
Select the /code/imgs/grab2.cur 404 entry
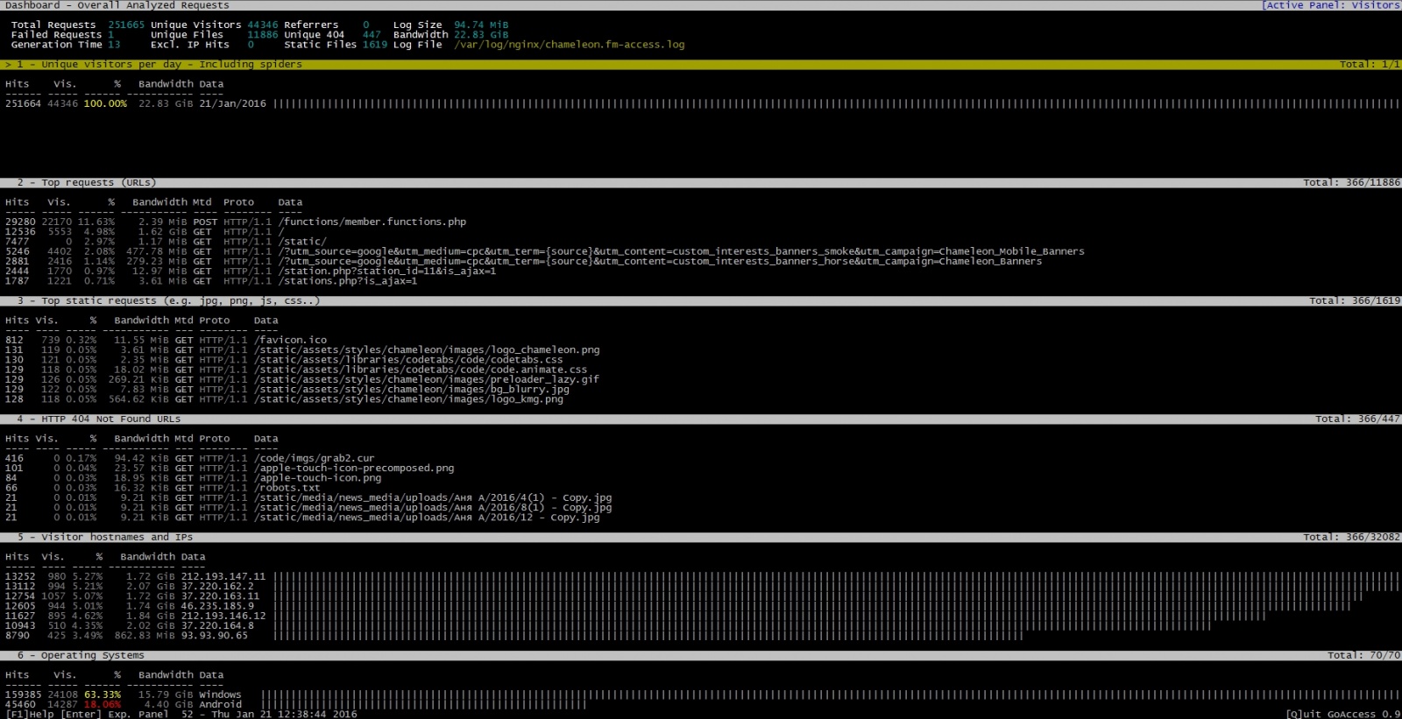pos(315,459)
